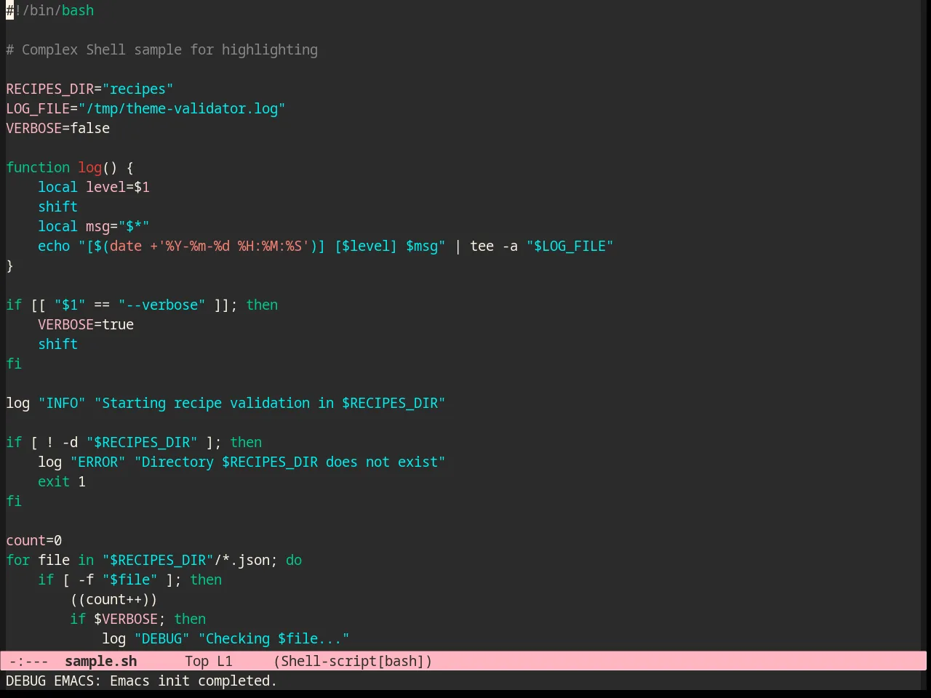Click the 'for' keyword in file loop
This screenshot has width=931, height=698.
[x=18, y=560]
